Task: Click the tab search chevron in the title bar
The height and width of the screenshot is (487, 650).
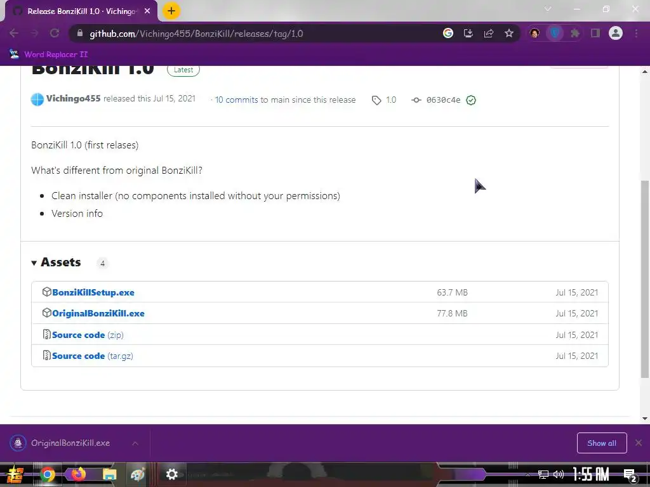Action: [548, 9]
